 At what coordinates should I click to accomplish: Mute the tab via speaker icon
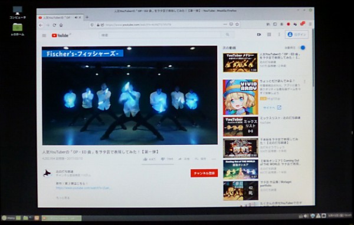(76, 17)
